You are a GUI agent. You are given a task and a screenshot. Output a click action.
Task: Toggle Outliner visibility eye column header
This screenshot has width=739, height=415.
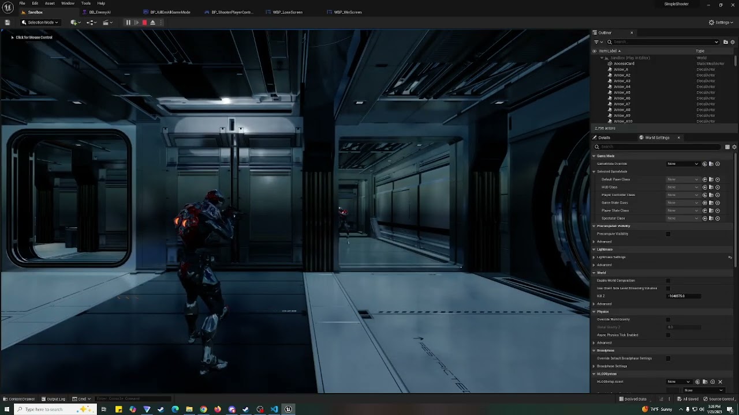(x=594, y=51)
